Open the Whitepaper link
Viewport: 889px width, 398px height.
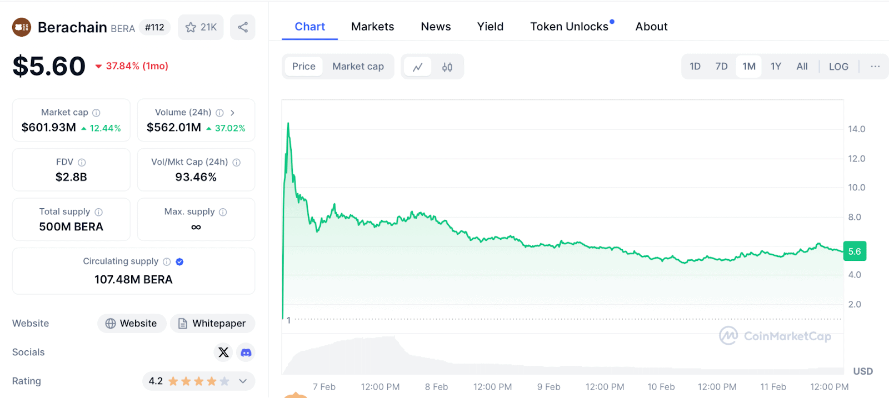(x=212, y=324)
